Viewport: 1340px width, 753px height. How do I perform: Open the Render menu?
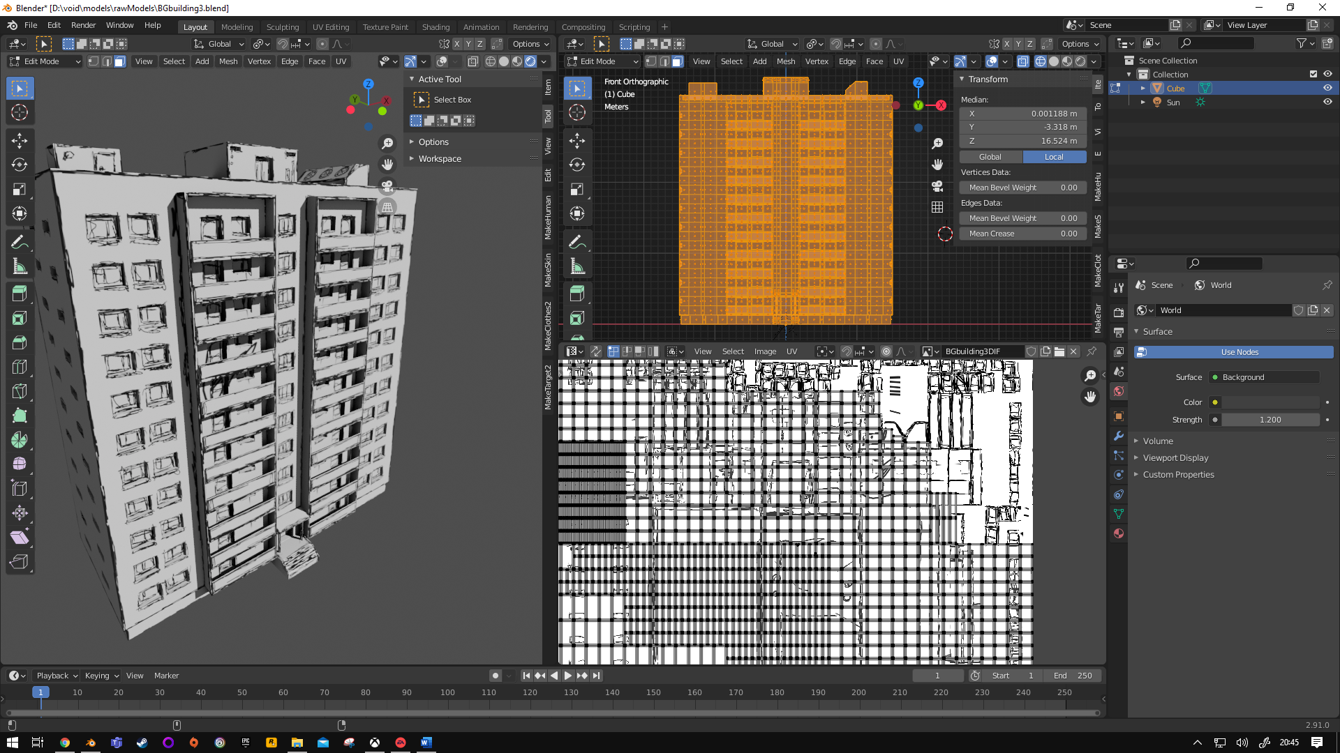pos(83,25)
